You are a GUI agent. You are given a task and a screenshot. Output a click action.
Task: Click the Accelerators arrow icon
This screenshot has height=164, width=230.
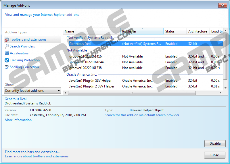point(7,53)
